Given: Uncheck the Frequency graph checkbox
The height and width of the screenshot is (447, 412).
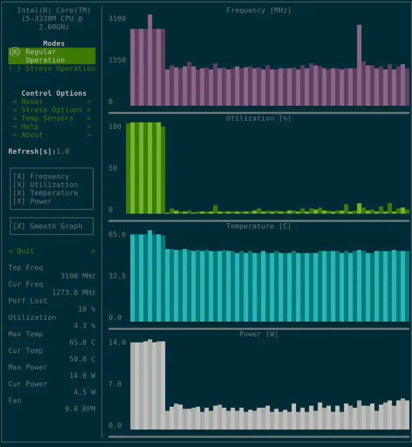Looking at the screenshot, I should 41,177.
